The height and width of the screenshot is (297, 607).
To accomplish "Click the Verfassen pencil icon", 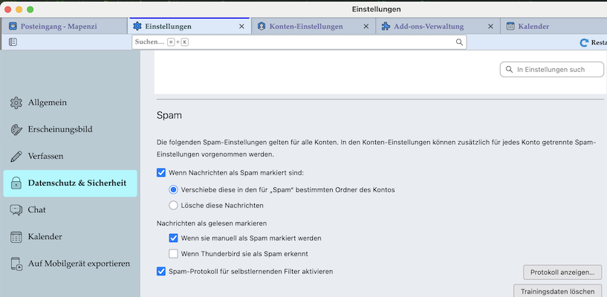I will 16,157.
